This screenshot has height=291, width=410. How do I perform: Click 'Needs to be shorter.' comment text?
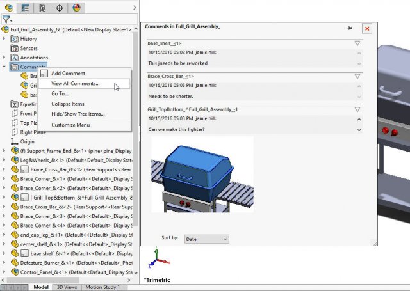point(170,97)
